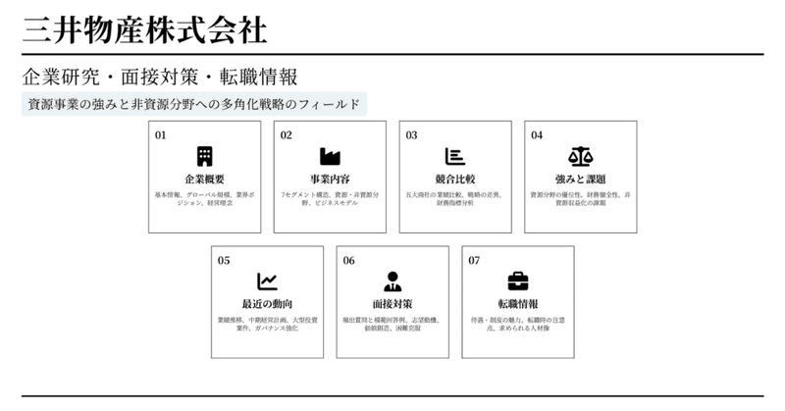The width and height of the screenshot is (785, 411).
Task: Open the 企業概要 card title
Action: pos(204,180)
